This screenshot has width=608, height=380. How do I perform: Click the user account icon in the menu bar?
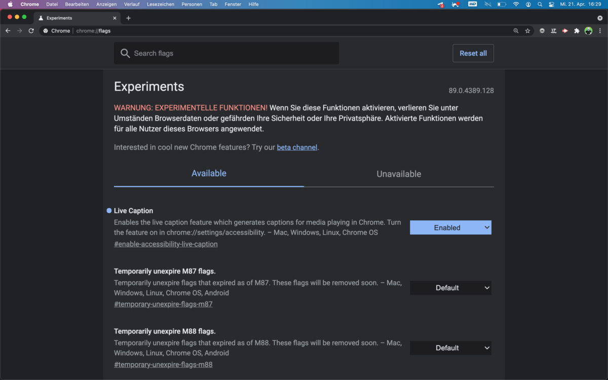click(528, 4)
